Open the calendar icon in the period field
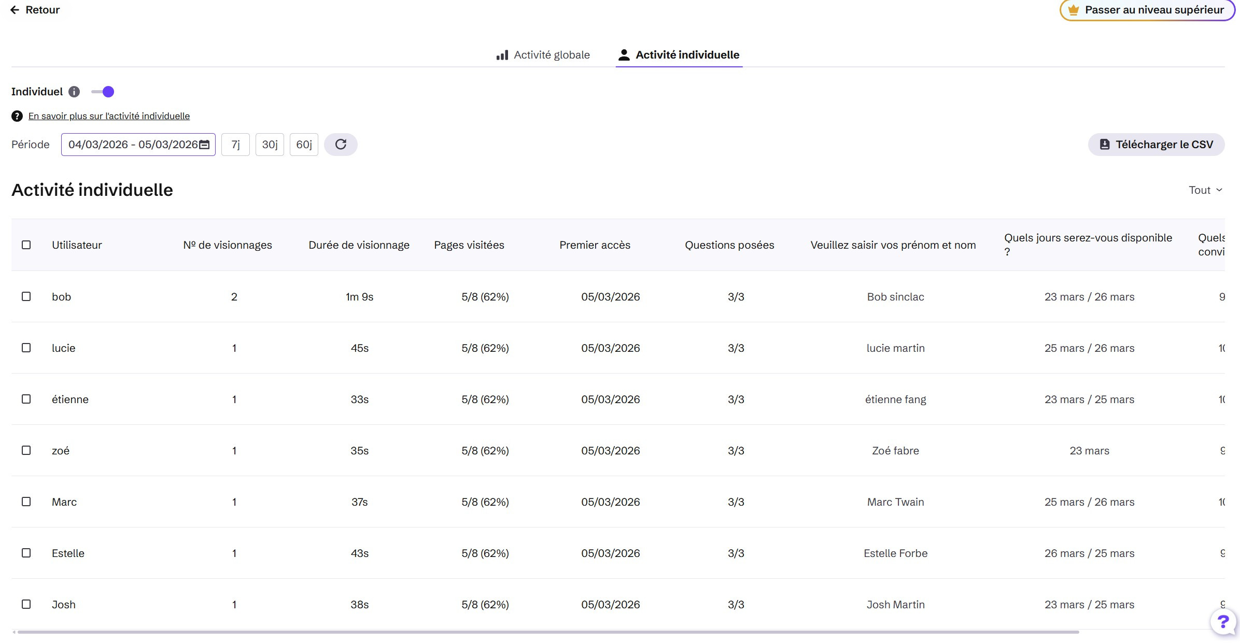The image size is (1240, 643). 205,145
